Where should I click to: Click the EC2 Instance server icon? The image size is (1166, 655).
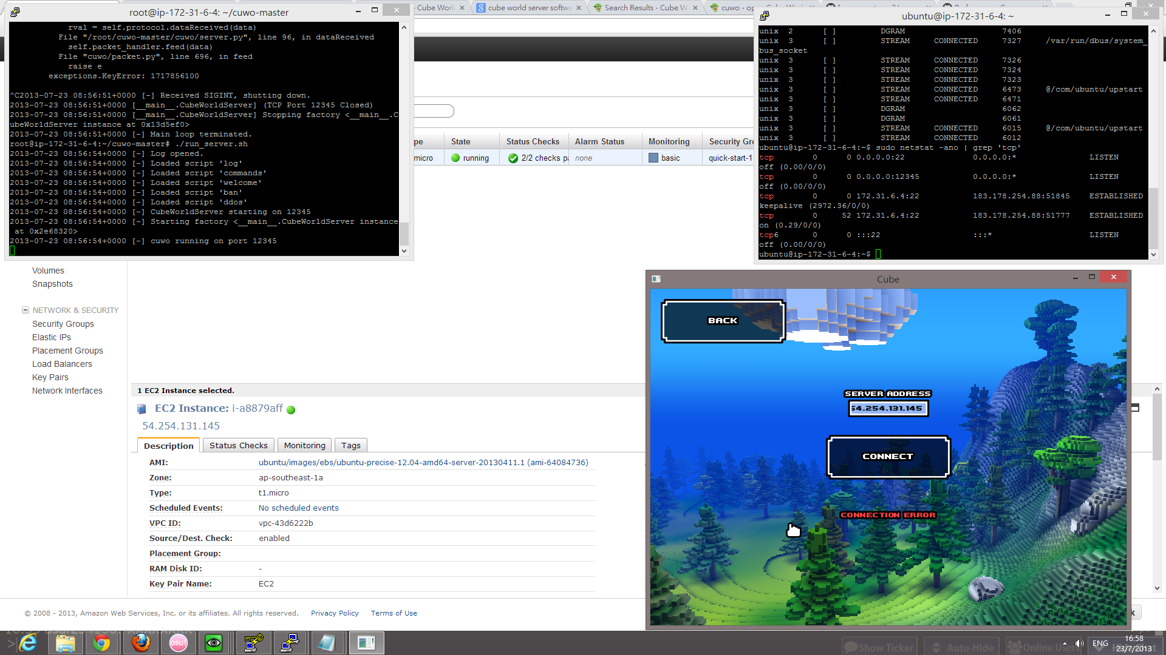click(142, 409)
